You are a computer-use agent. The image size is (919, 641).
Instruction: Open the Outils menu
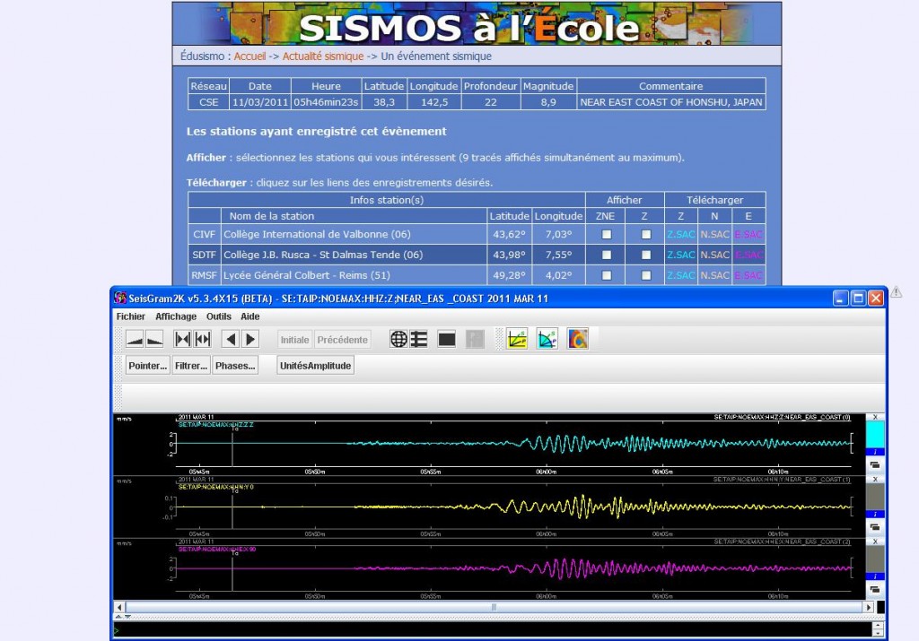click(219, 316)
